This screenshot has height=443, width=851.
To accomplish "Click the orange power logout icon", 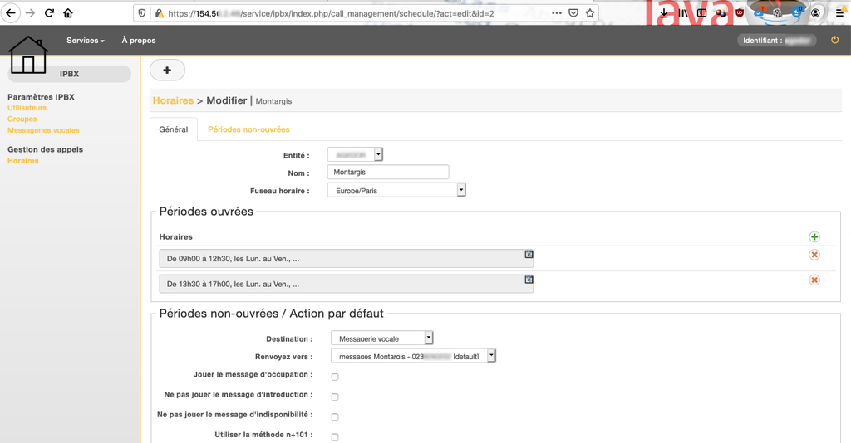I will click(x=835, y=40).
